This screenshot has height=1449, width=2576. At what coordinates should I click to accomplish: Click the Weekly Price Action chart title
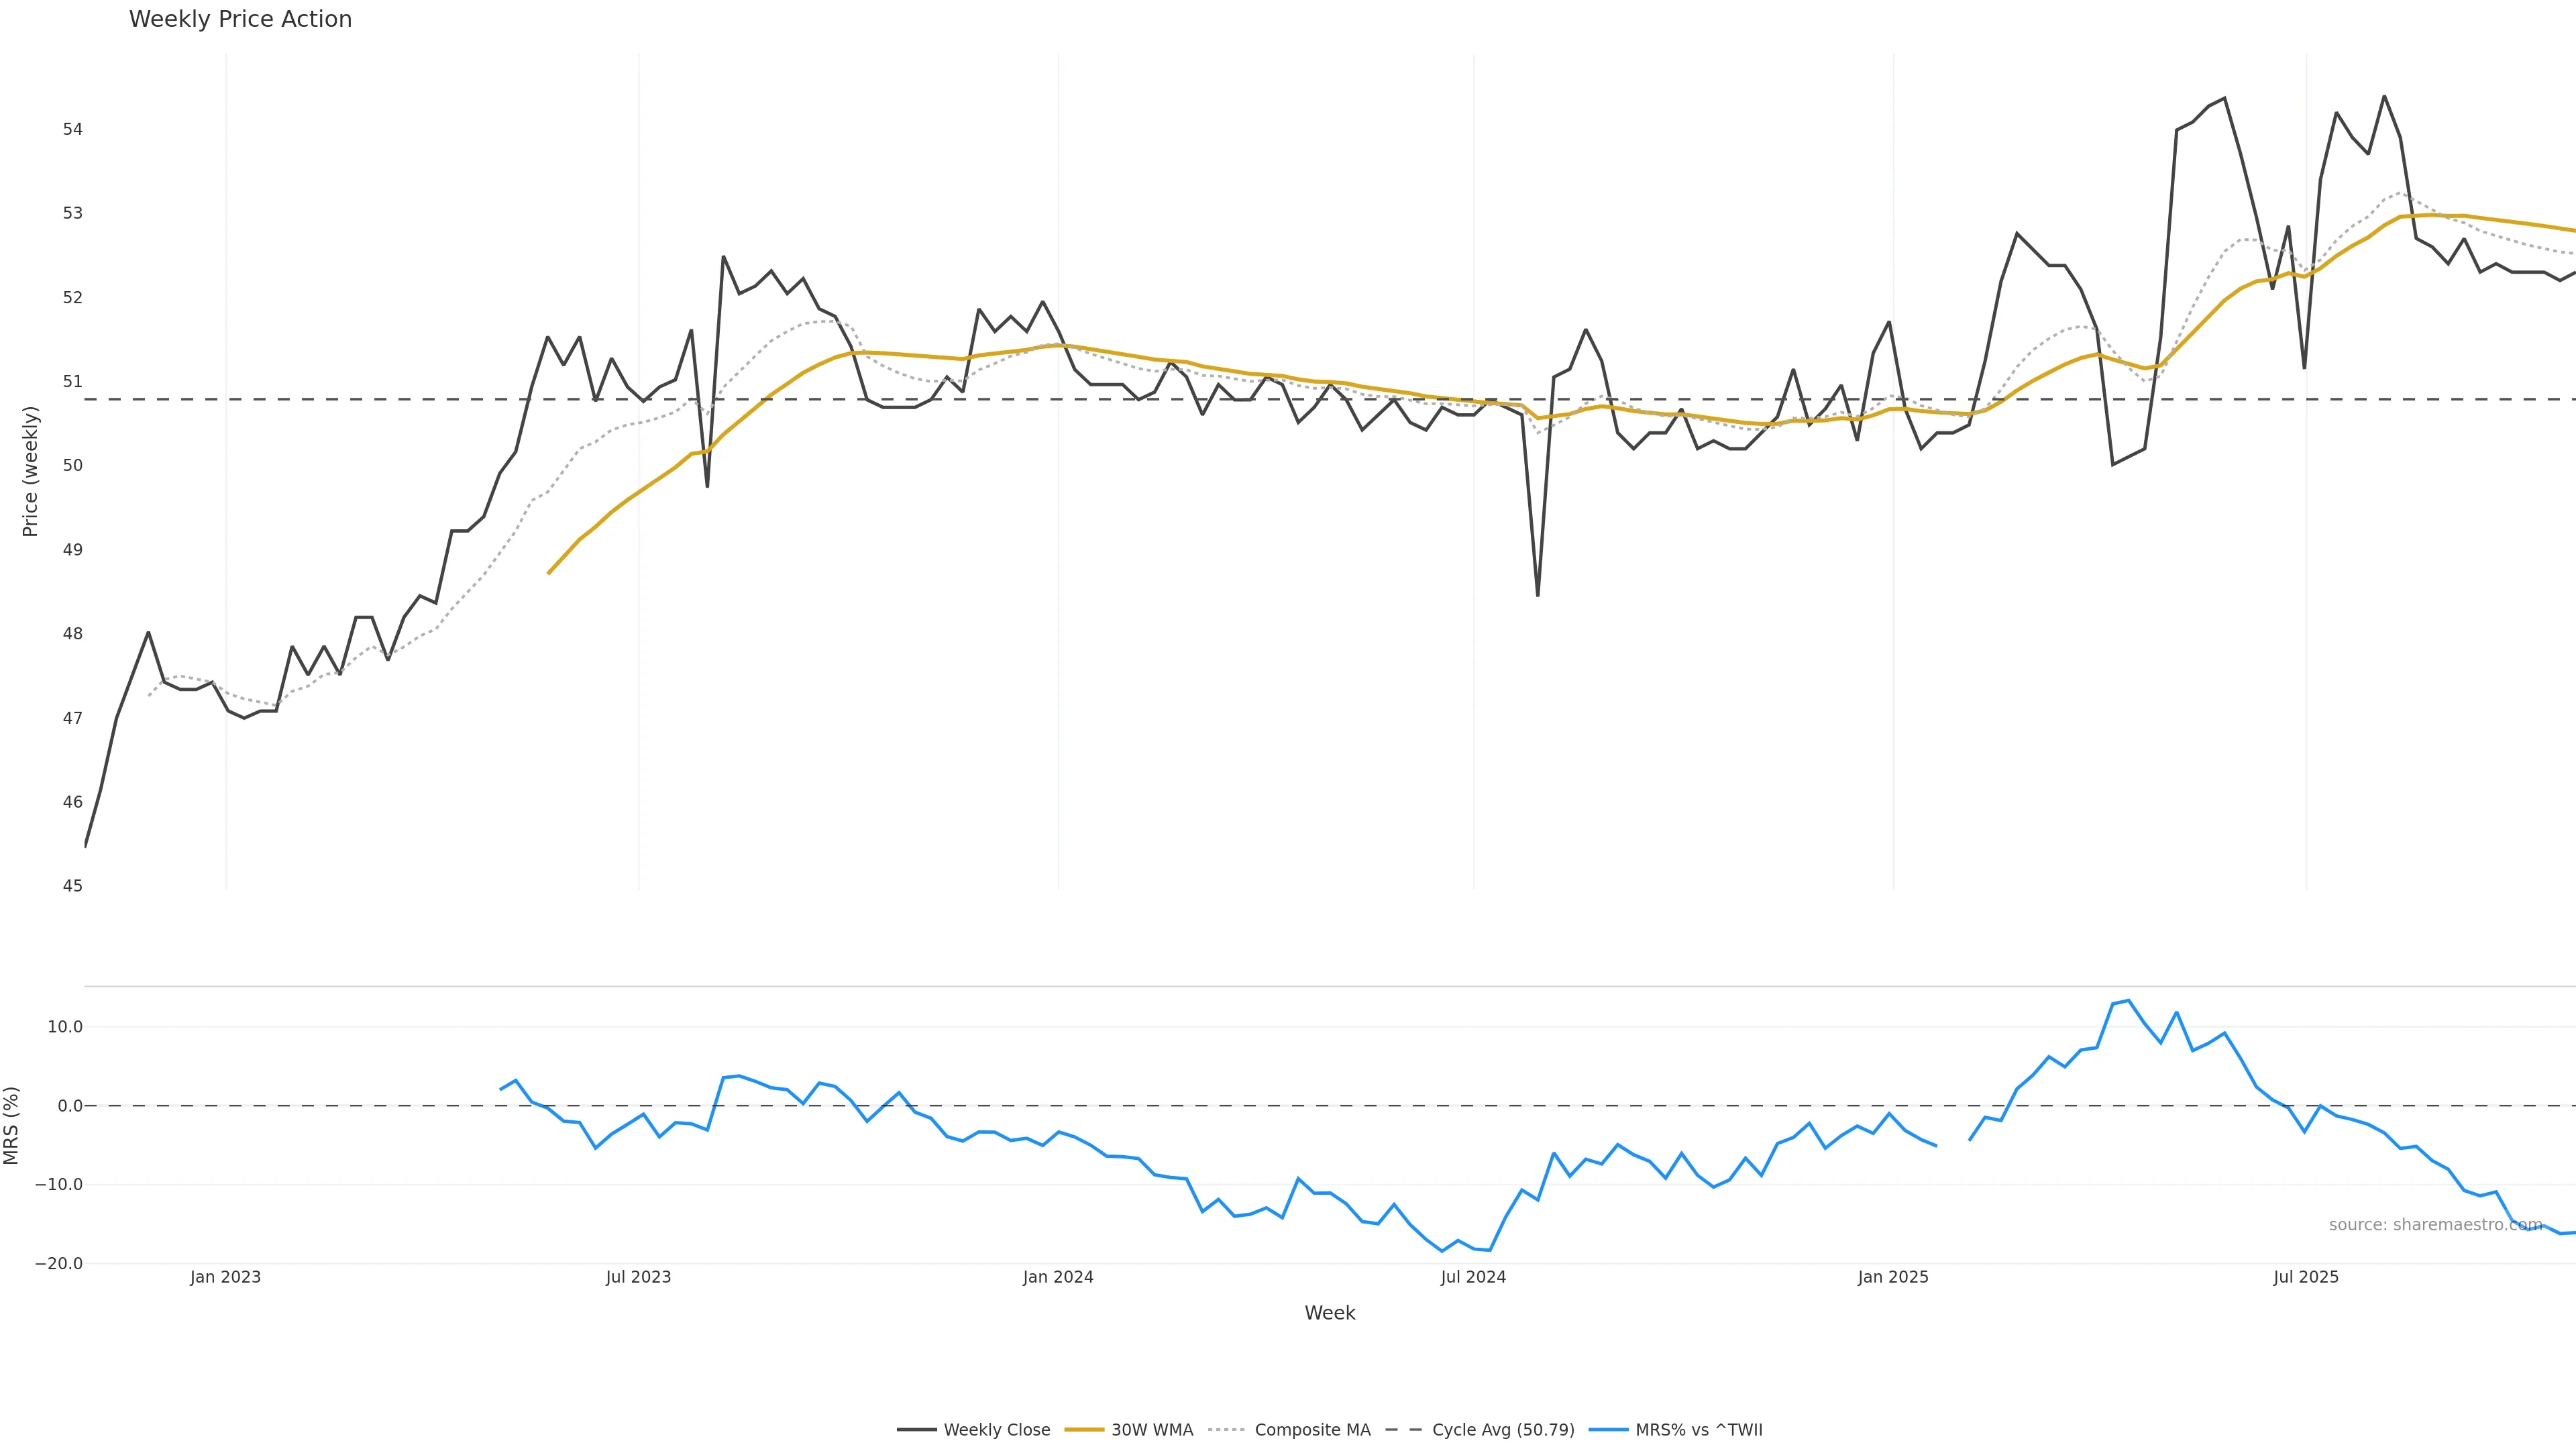(240, 19)
